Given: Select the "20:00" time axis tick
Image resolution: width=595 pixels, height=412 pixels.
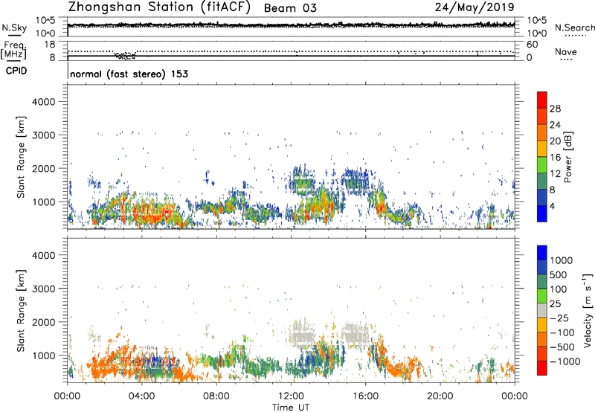Looking at the screenshot, I should 440,396.
